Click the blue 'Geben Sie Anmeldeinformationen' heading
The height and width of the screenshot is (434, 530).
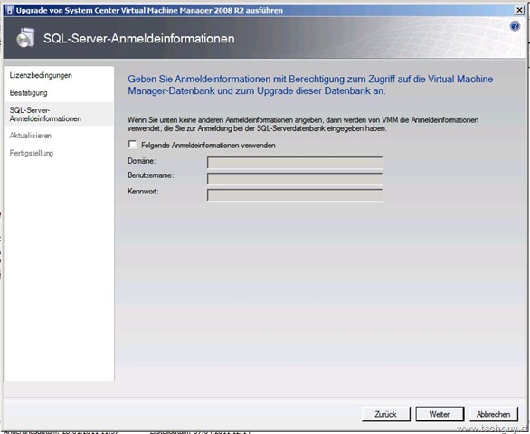click(x=310, y=85)
